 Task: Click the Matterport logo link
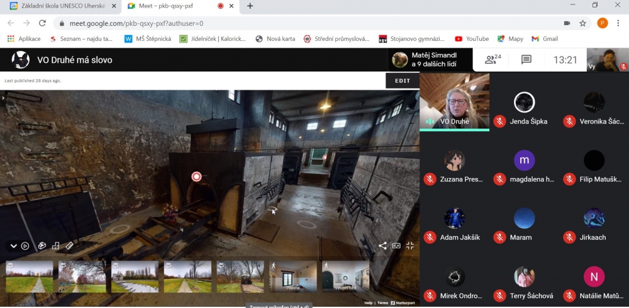pyautogui.click(x=403, y=303)
